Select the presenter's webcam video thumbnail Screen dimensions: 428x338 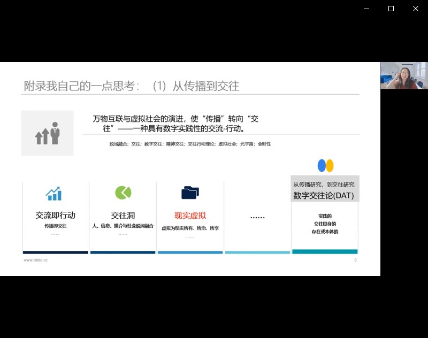pos(404,75)
